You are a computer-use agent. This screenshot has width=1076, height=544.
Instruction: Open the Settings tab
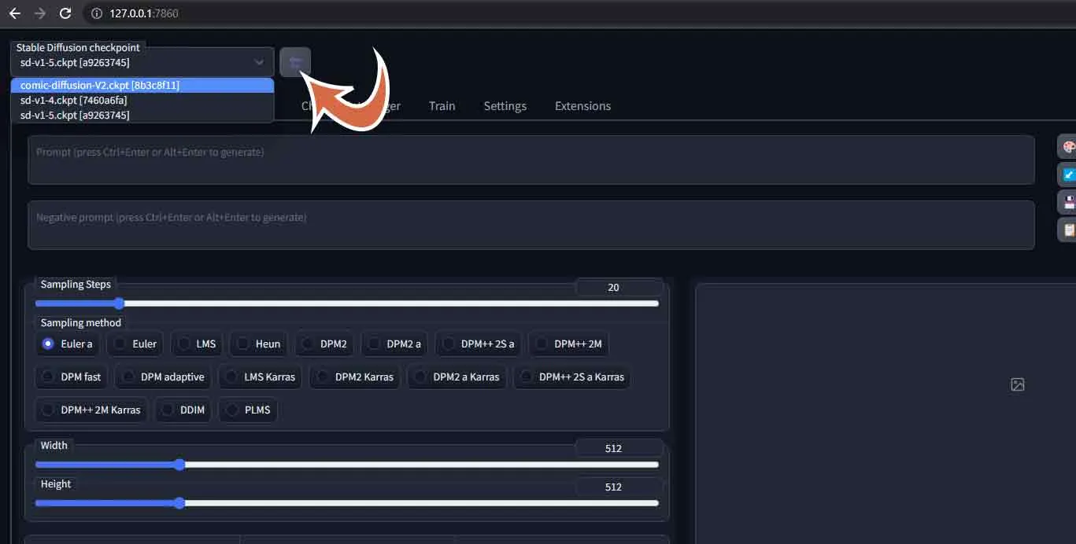(505, 105)
